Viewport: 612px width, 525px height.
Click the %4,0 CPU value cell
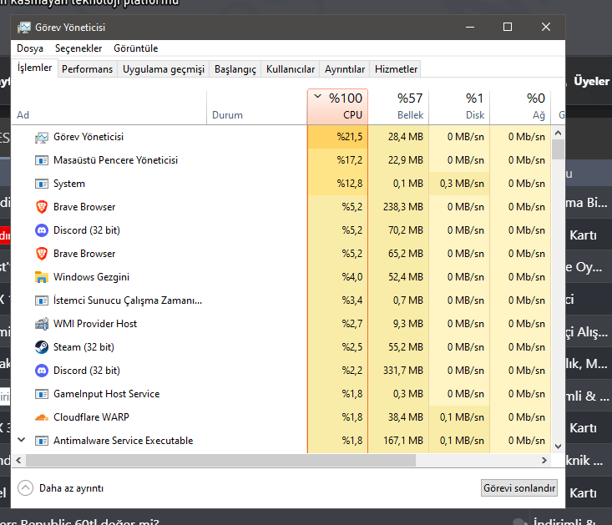pyautogui.click(x=337, y=277)
